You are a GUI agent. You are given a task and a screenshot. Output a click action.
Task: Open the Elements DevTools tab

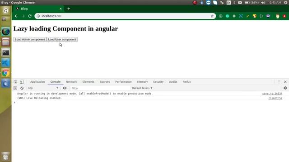click(x=89, y=82)
